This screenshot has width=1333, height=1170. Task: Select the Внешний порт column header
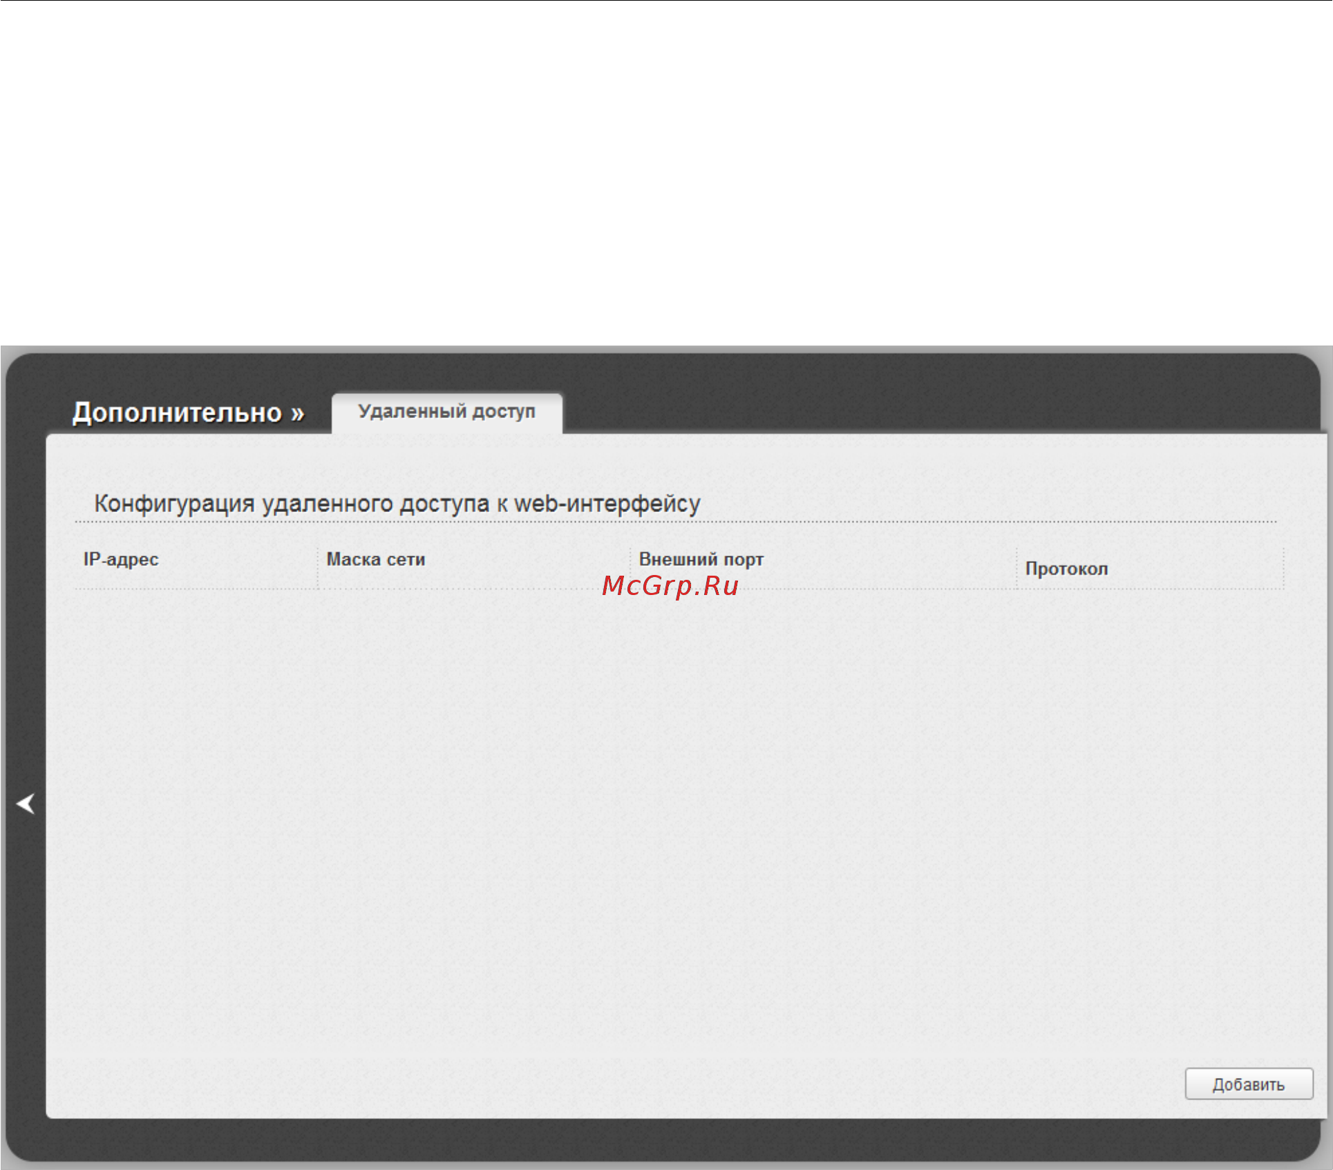[701, 559]
